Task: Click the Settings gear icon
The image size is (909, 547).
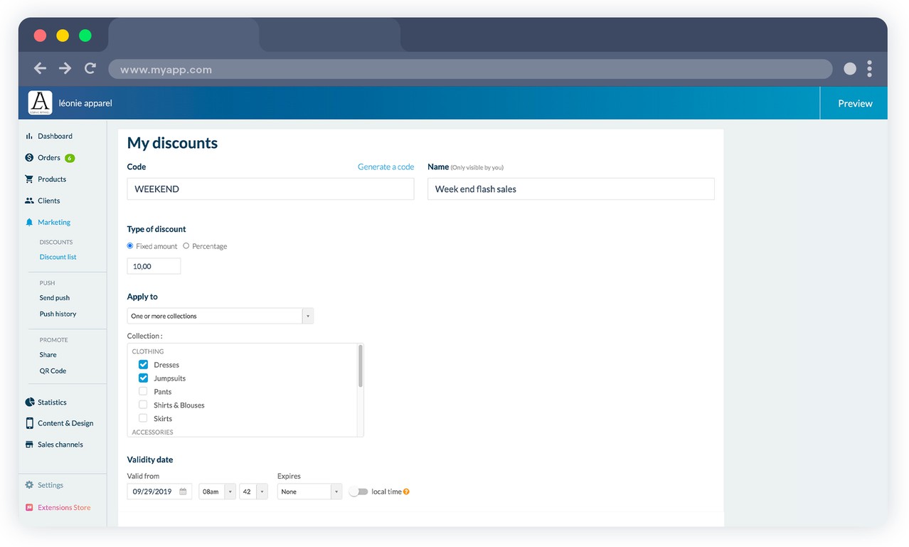Action: [29, 485]
